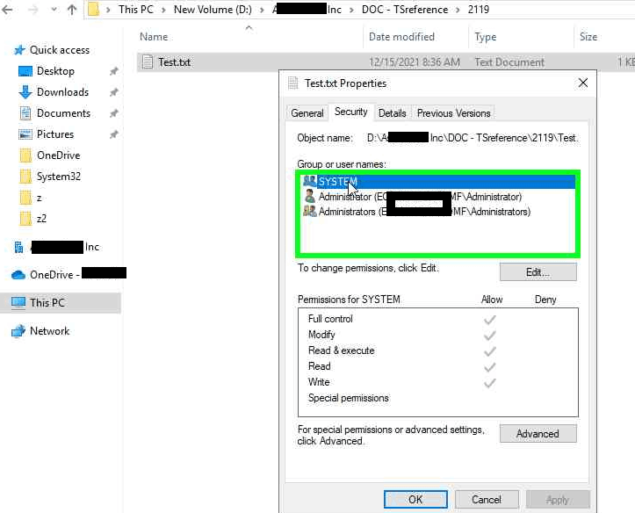Screen dimensions: 635x513
Task: Select the Administrator user entry
Action: (x=438, y=197)
